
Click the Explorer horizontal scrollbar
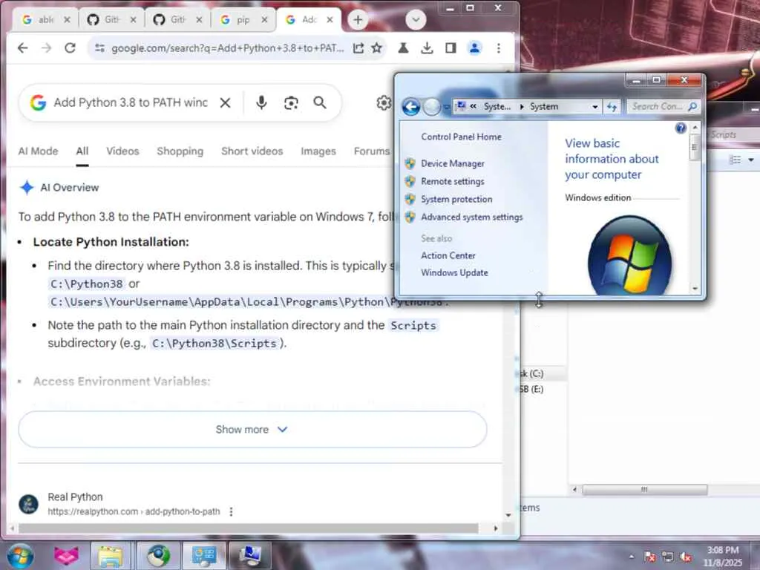pyautogui.click(x=644, y=490)
